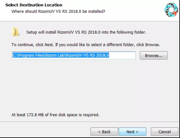
Task: Click the 'Where should RizomUV be installed?' subtitle
Action: (58, 11)
